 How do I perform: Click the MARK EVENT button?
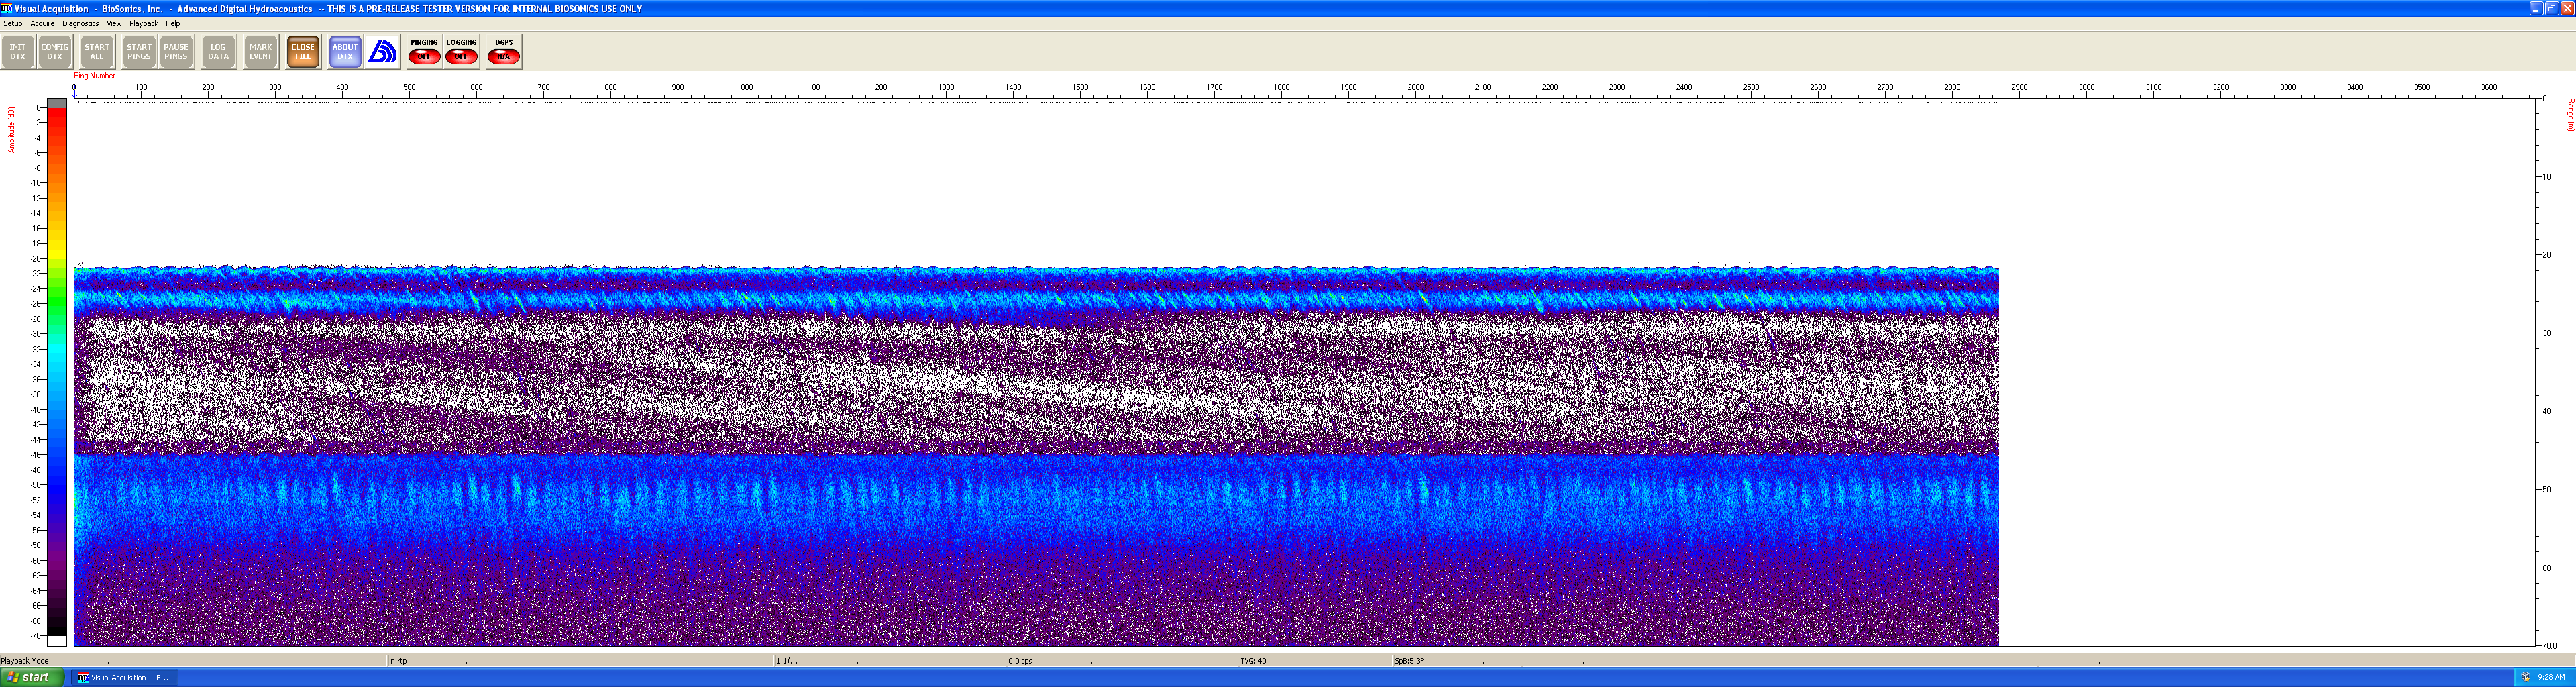[x=260, y=51]
